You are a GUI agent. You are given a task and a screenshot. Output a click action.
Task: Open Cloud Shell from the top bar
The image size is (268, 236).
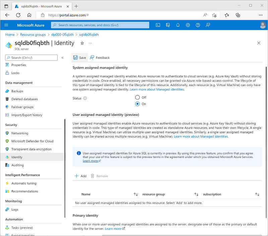[x=158, y=25]
